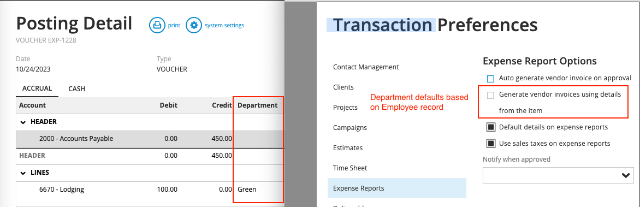The image size is (640, 207).
Task: Select the 6670 - Lodging row
Action: point(150,190)
